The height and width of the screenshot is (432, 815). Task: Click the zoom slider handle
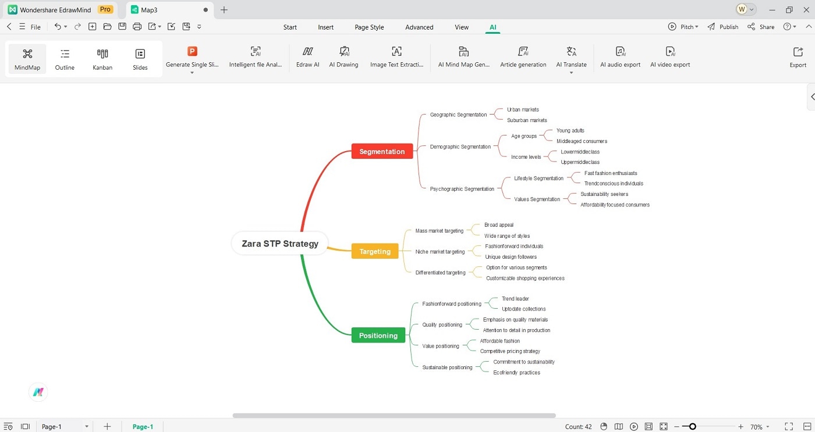point(692,427)
